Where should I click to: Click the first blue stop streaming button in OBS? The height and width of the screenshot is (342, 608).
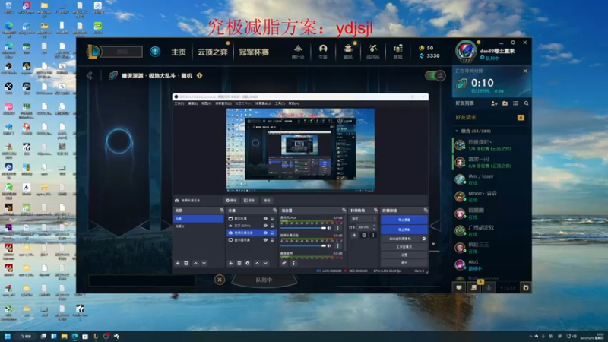coord(404,220)
